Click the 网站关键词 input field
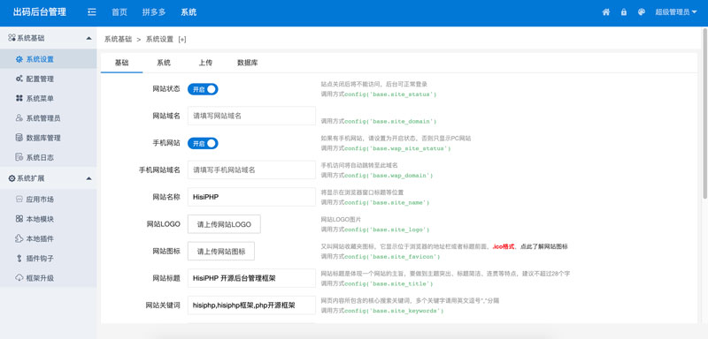This screenshot has height=339, width=708. (251, 305)
